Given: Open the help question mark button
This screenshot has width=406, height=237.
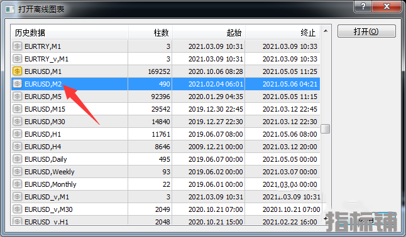Looking at the screenshot, I should pyautogui.click(x=363, y=6).
